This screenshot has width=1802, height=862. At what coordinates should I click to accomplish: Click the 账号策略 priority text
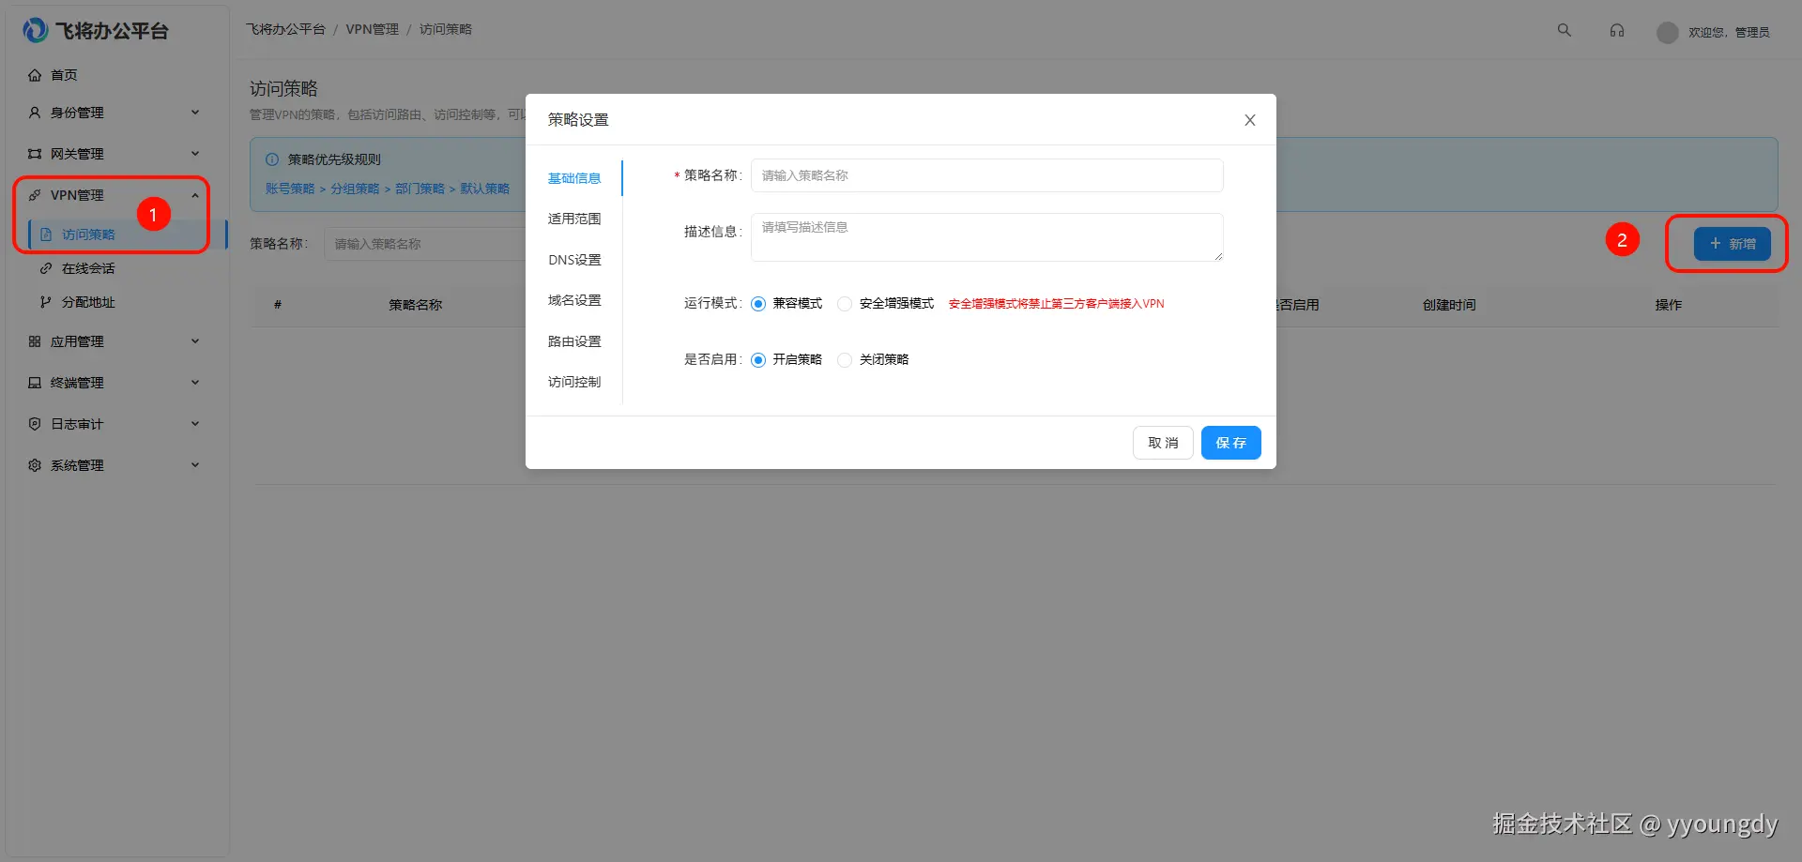click(x=290, y=189)
